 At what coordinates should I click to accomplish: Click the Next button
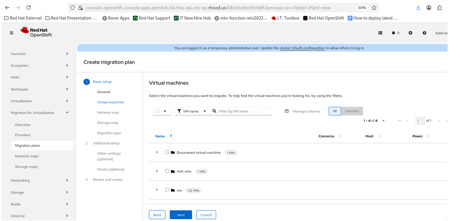180,215
